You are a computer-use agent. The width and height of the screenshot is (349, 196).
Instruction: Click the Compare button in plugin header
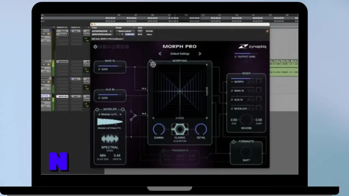[130, 34]
